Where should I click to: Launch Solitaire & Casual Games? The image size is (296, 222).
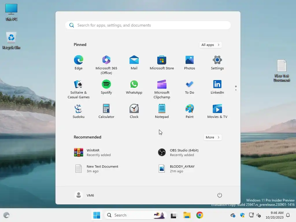(x=79, y=89)
